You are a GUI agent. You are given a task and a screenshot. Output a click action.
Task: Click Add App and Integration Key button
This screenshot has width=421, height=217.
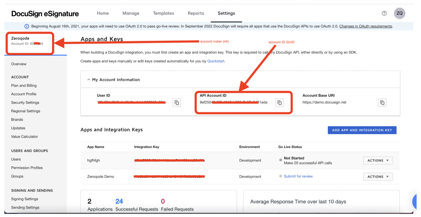click(x=362, y=130)
